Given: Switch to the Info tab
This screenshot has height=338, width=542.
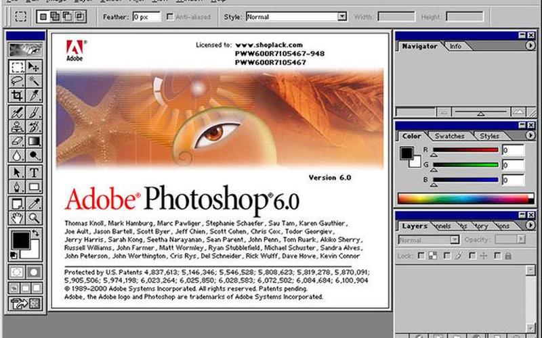Looking at the screenshot, I should coord(455,46).
